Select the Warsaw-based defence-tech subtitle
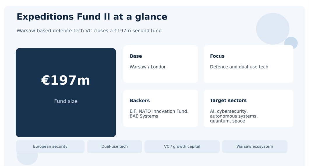This screenshot has width=309, height=166. 89,31
